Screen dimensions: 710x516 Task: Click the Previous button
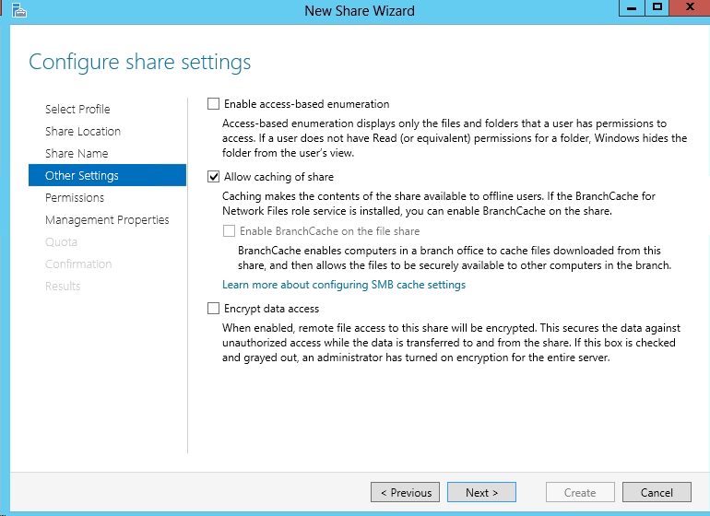coord(406,492)
